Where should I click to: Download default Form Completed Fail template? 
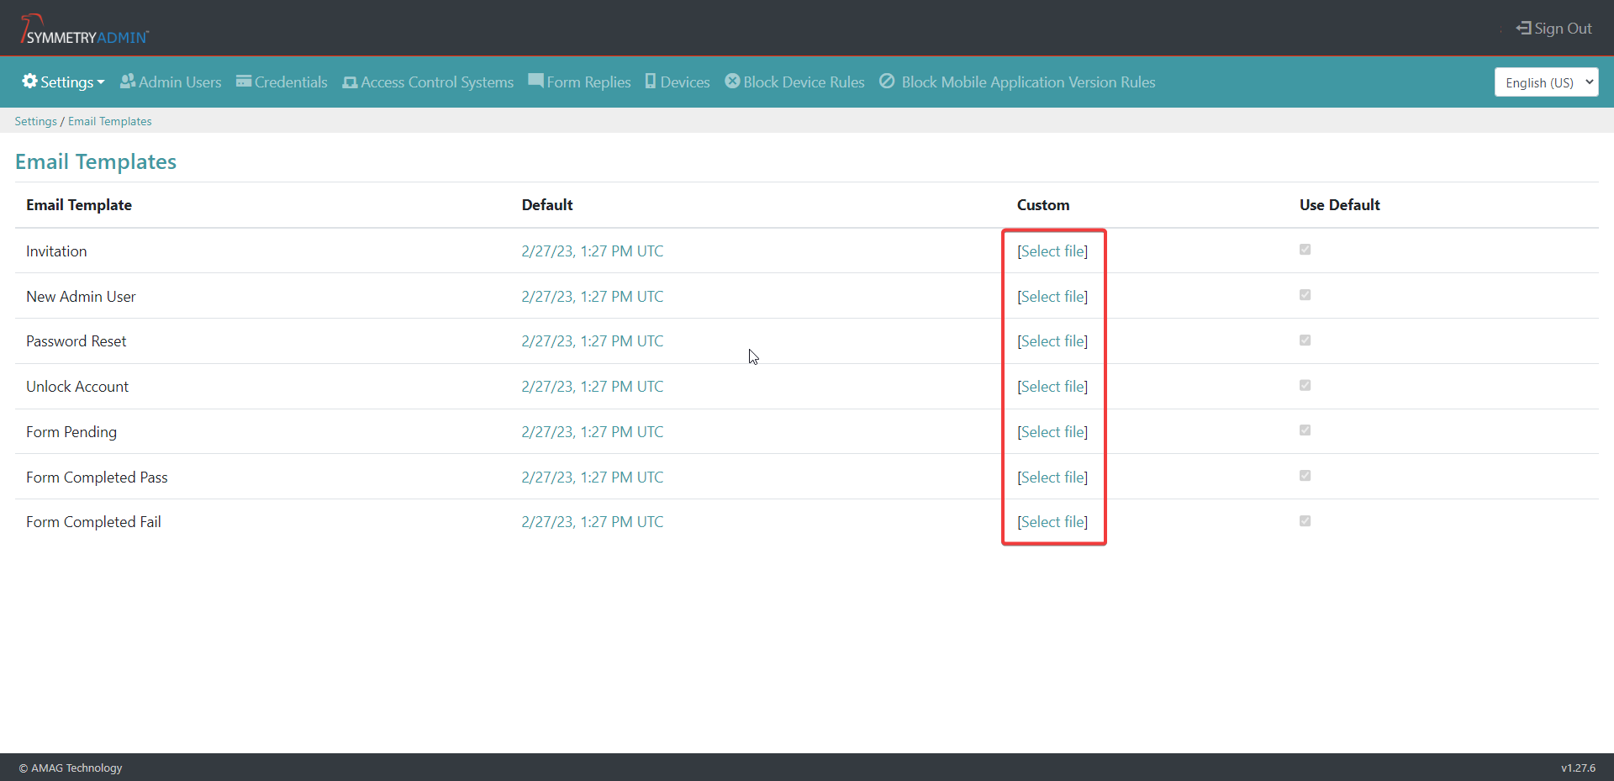pyautogui.click(x=593, y=522)
